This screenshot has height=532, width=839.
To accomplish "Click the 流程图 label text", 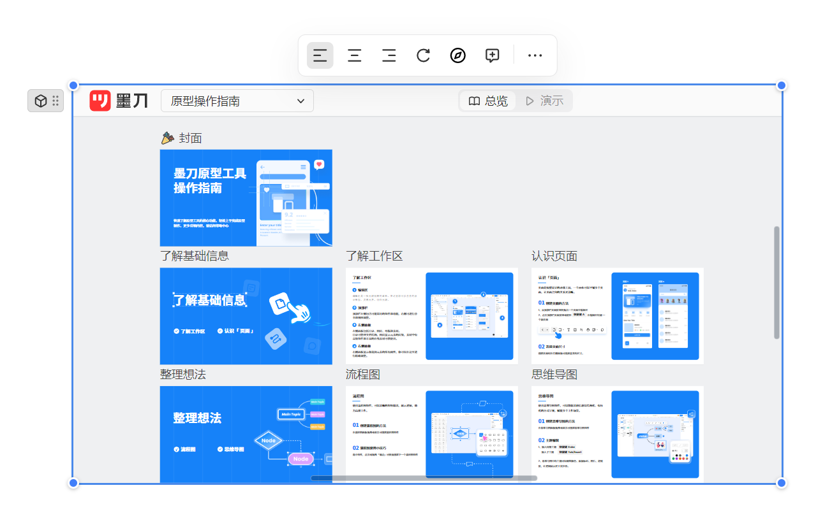I will pyautogui.click(x=363, y=375).
